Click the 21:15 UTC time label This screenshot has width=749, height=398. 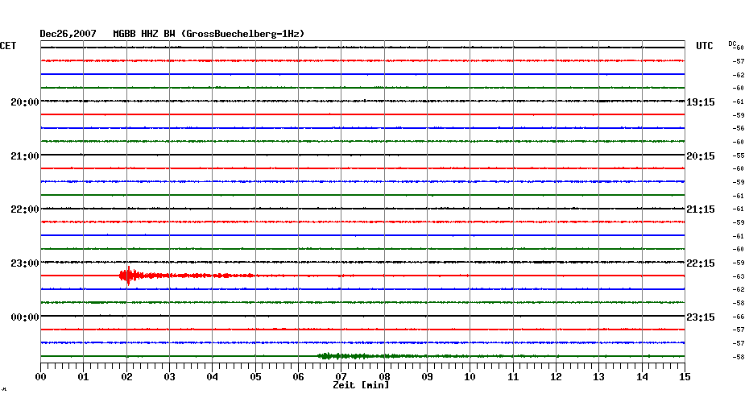pos(701,209)
